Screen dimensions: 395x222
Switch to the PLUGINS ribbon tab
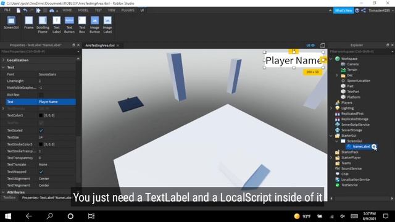(128, 10)
